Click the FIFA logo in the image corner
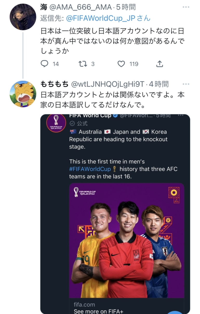This screenshot has width=200, height=314. click(85, 192)
